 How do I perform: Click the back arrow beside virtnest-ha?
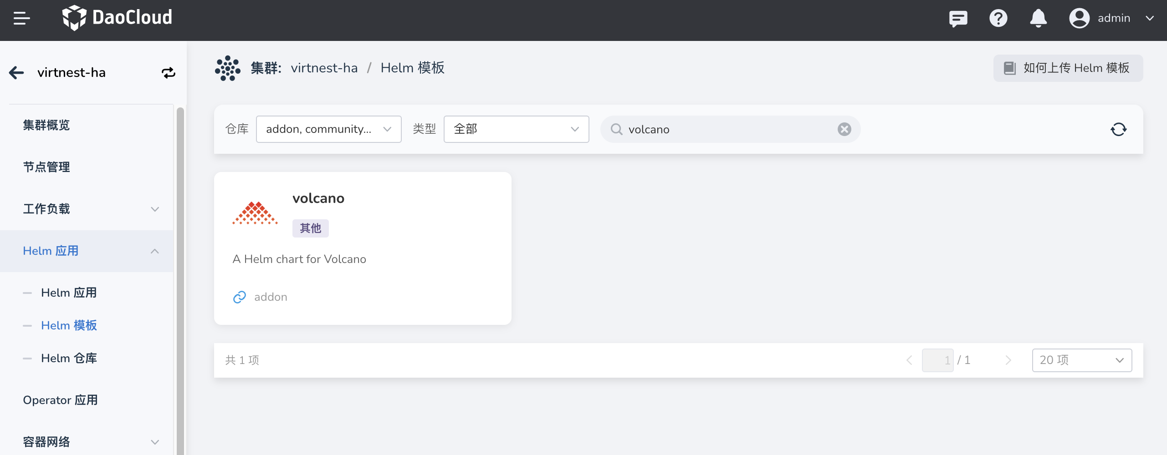point(17,73)
